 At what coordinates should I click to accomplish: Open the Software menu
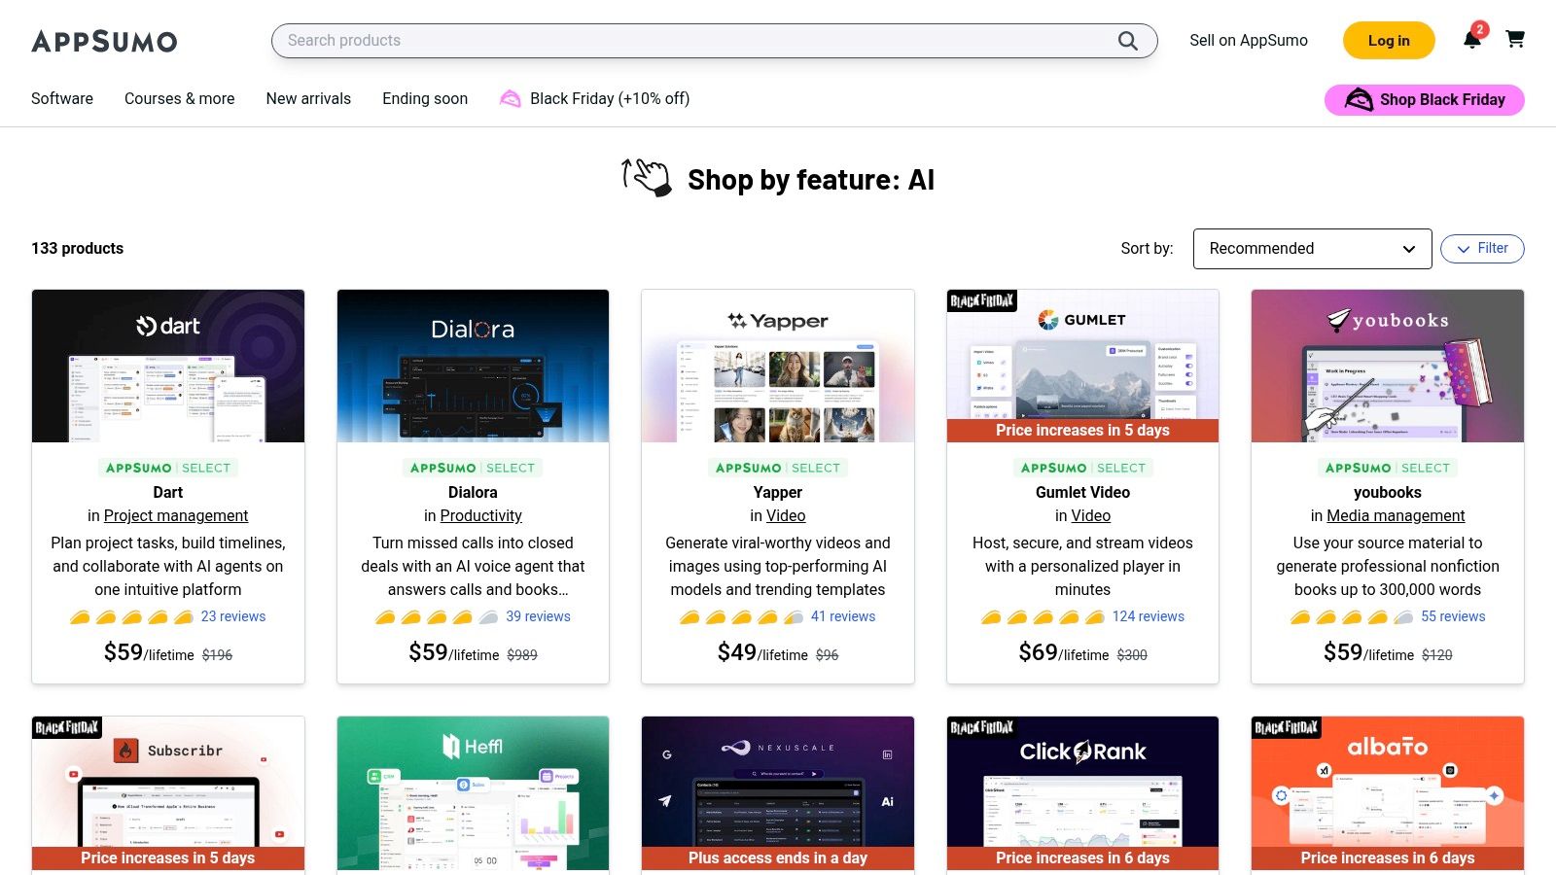click(x=61, y=98)
